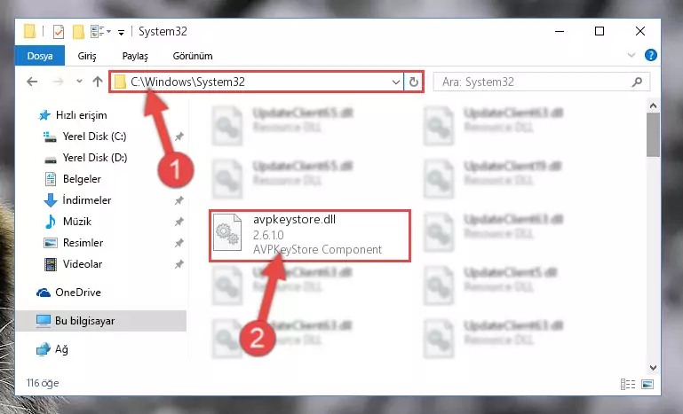This screenshot has width=683, height=414.
Task: Switch to details view icon in status bar
Action: 628,384
